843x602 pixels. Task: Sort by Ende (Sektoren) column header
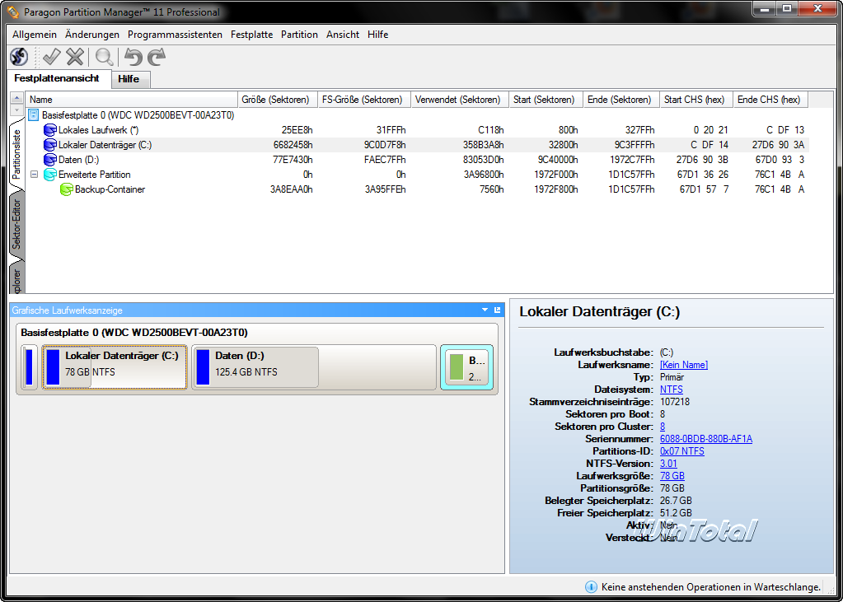pos(621,100)
